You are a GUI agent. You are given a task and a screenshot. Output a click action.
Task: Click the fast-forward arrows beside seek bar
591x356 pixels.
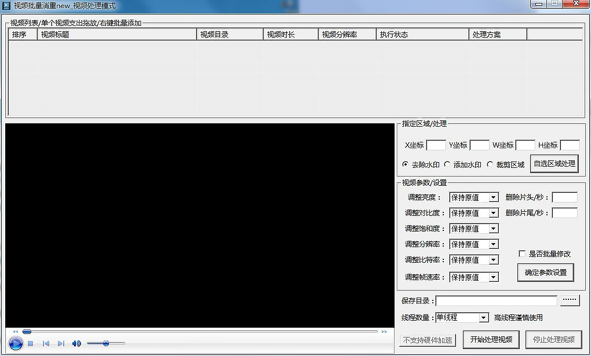(x=385, y=332)
